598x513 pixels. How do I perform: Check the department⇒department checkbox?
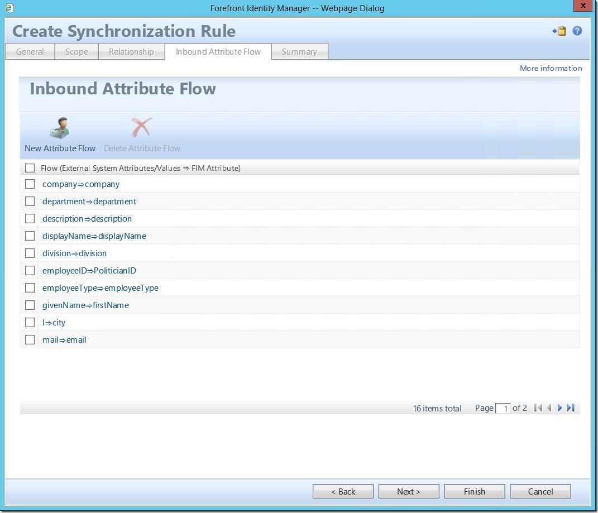(30, 201)
